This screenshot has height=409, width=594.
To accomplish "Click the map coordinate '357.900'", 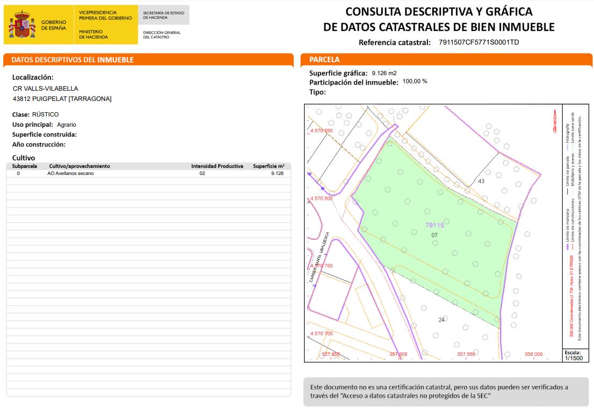I will 399,354.
